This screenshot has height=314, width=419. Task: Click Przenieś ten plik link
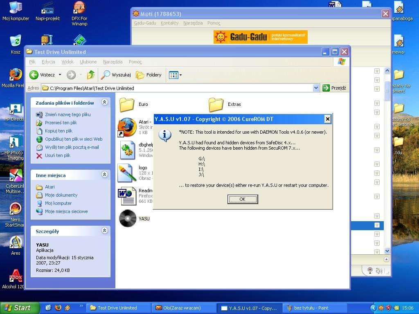click(x=61, y=123)
